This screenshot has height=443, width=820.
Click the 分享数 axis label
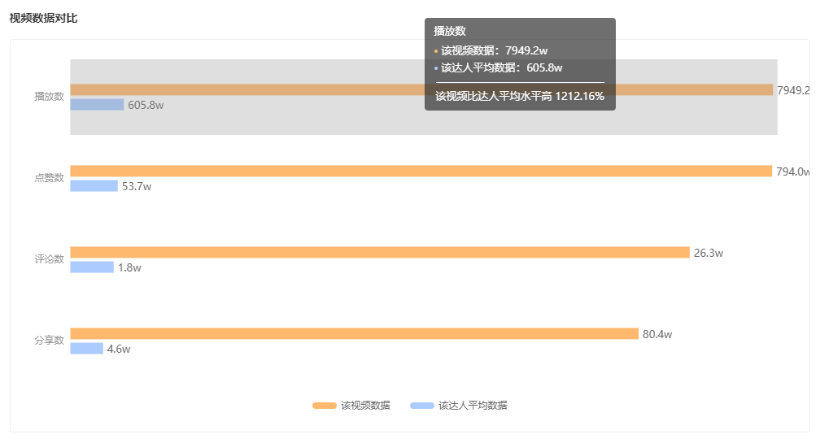click(x=49, y=341)
